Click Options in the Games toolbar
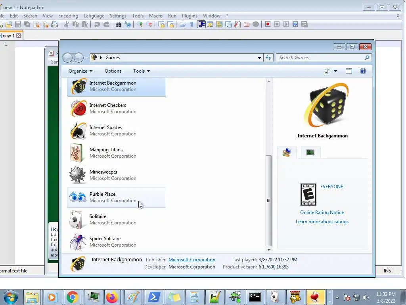This screenshot has width=406, height=305. tap(113, 71)
